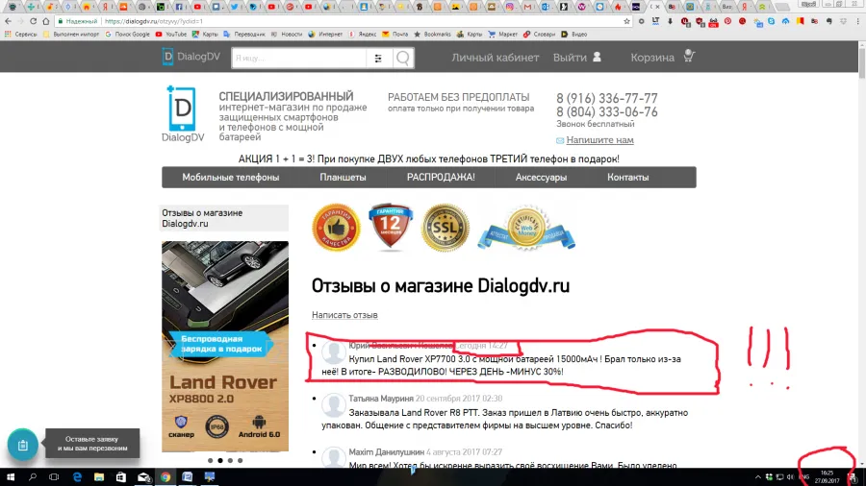The width and height of the screenshot is (866, 486).
Task: Open Мобильные телефоны menu
Action: click(231, 178)
